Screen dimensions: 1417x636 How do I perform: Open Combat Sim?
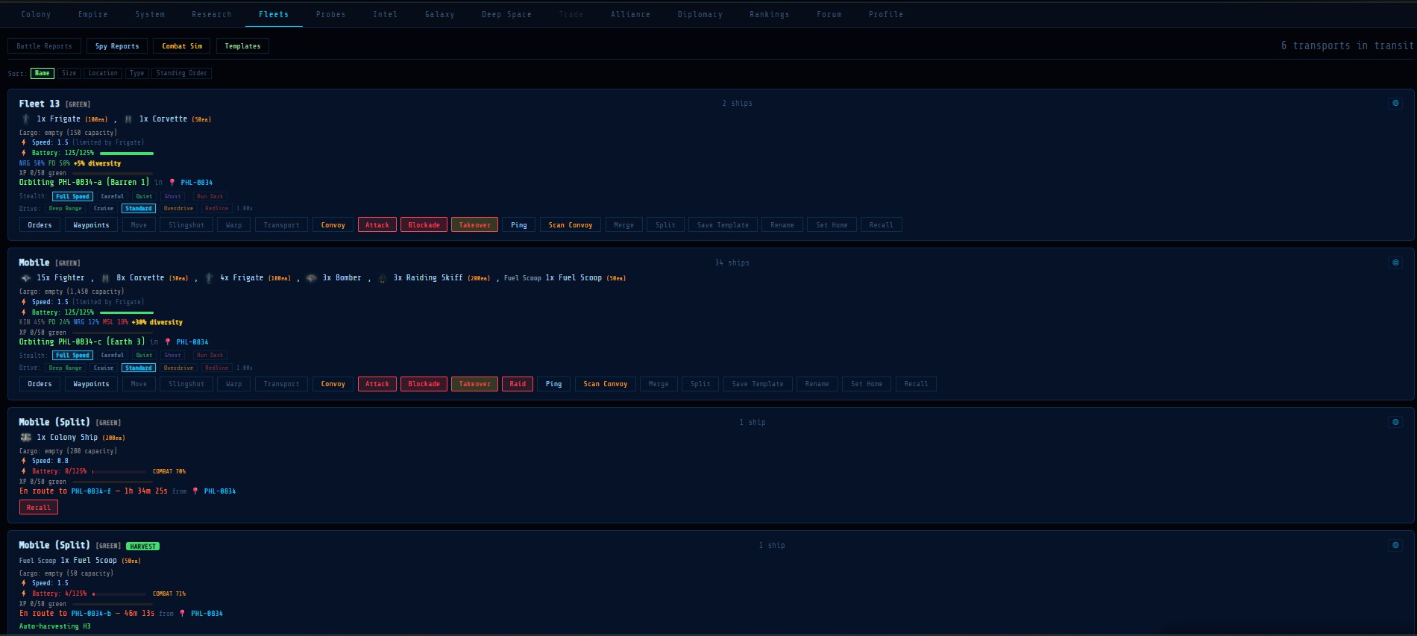coord(182,46)
